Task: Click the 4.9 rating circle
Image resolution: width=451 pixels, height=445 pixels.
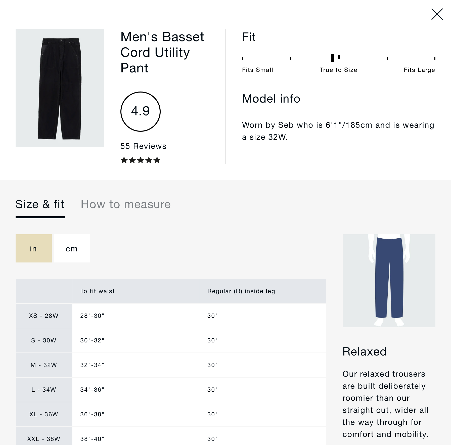Action: pos(141,111)
